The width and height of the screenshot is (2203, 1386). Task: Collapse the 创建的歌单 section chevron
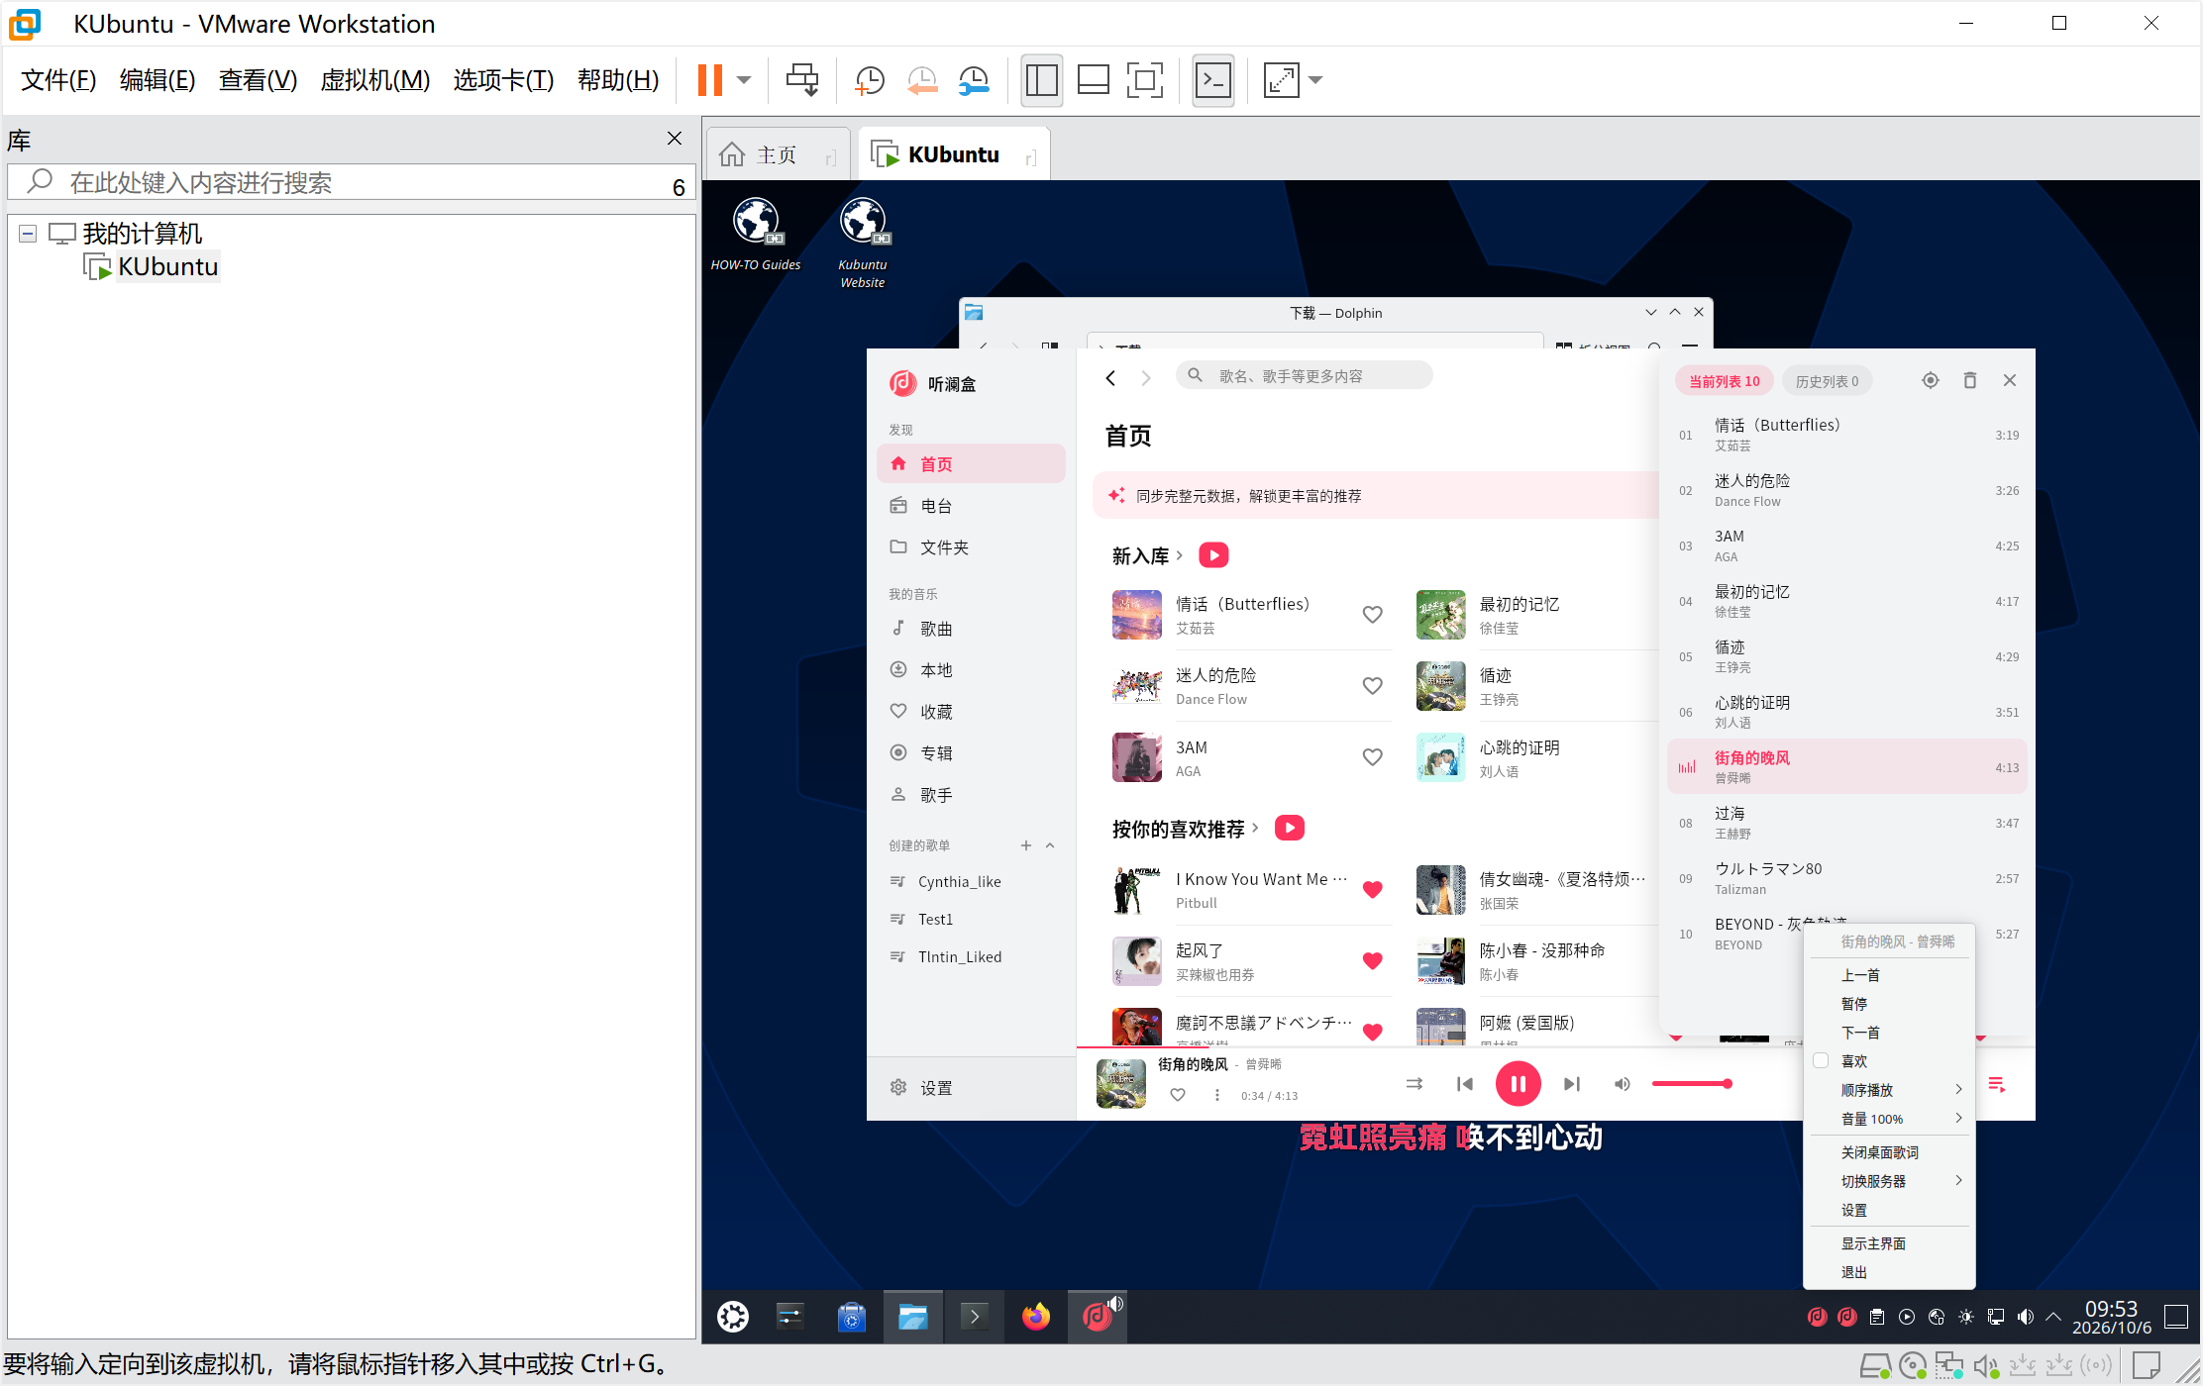tap(1050, 845)
